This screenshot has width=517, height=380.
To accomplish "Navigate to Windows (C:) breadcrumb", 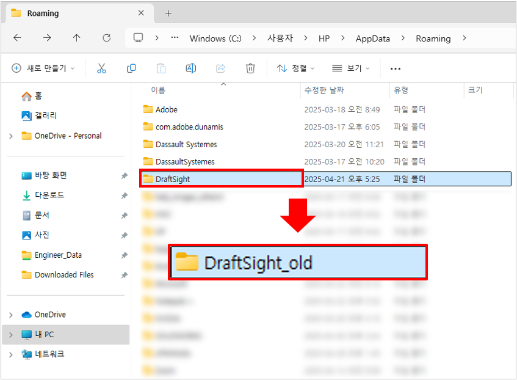I will [x=215, y=38].
